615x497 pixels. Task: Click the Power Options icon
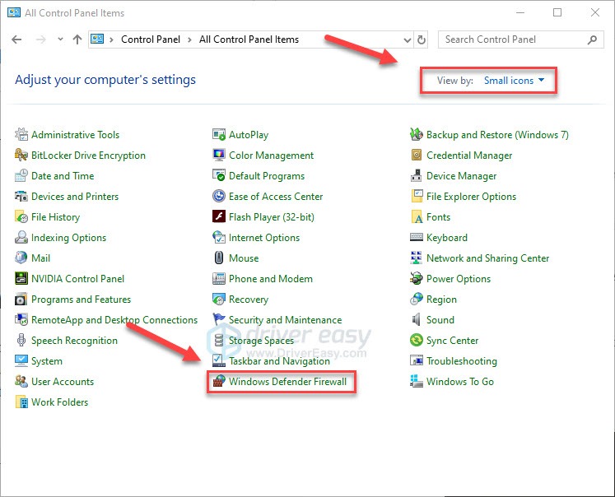pos(417,278)
